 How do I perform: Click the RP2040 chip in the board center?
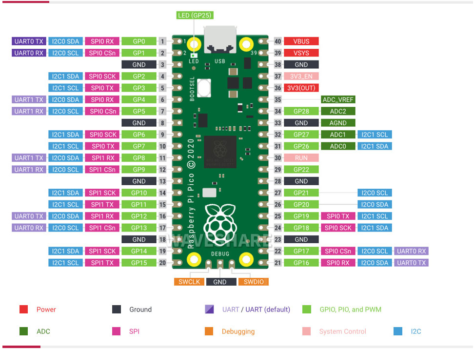pyautogui.click(x=219, y=152)
